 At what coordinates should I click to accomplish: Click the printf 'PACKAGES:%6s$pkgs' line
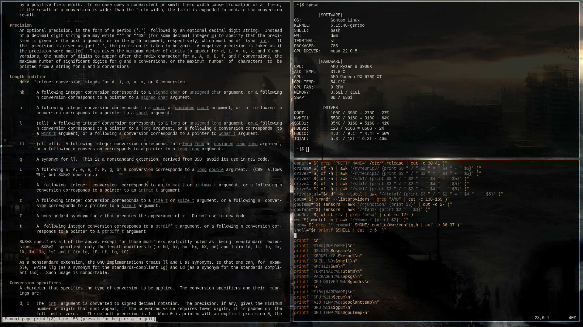point(328,277)
